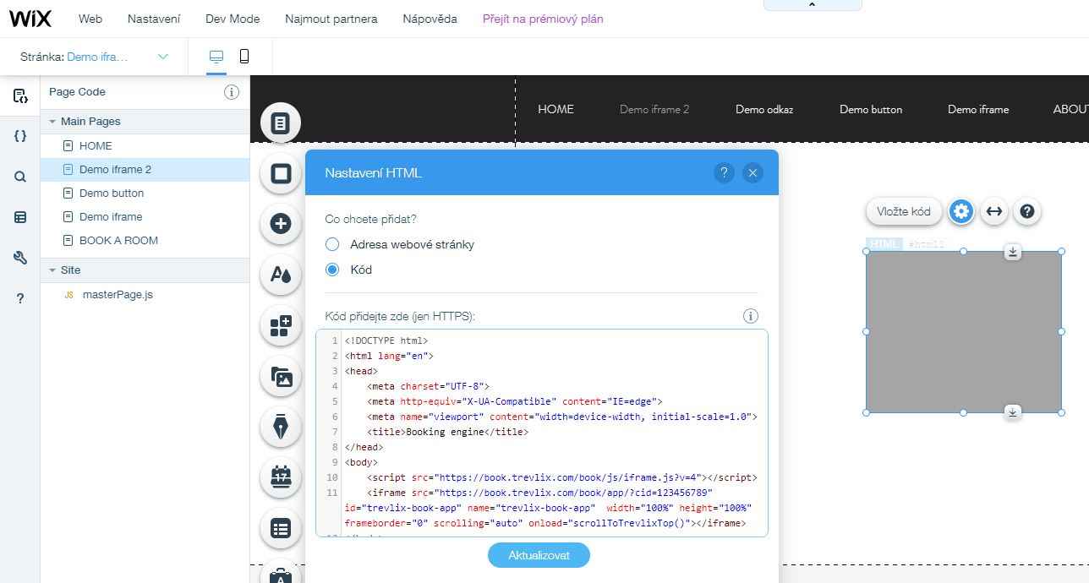Screen dimensions: 1089x583
Task: Select BOOK A ROOM page in tree
Action: 145,241
